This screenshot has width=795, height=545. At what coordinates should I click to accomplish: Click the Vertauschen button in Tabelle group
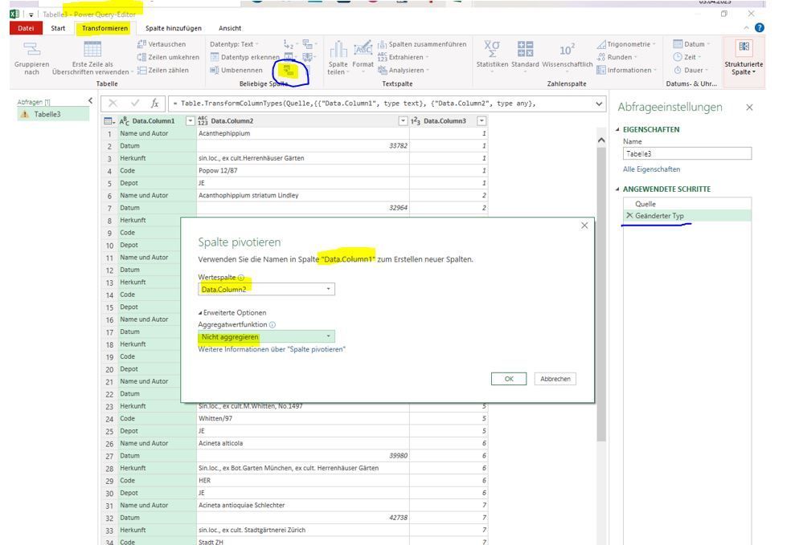(162, 44)
